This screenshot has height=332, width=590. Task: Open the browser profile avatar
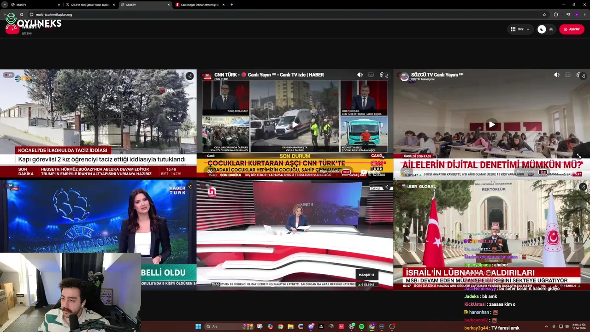click(x=576, y=14)
